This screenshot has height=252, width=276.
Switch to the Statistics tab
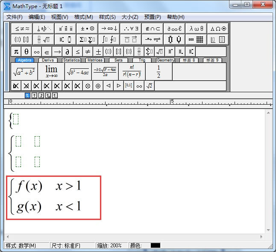[x=71, y=60]
